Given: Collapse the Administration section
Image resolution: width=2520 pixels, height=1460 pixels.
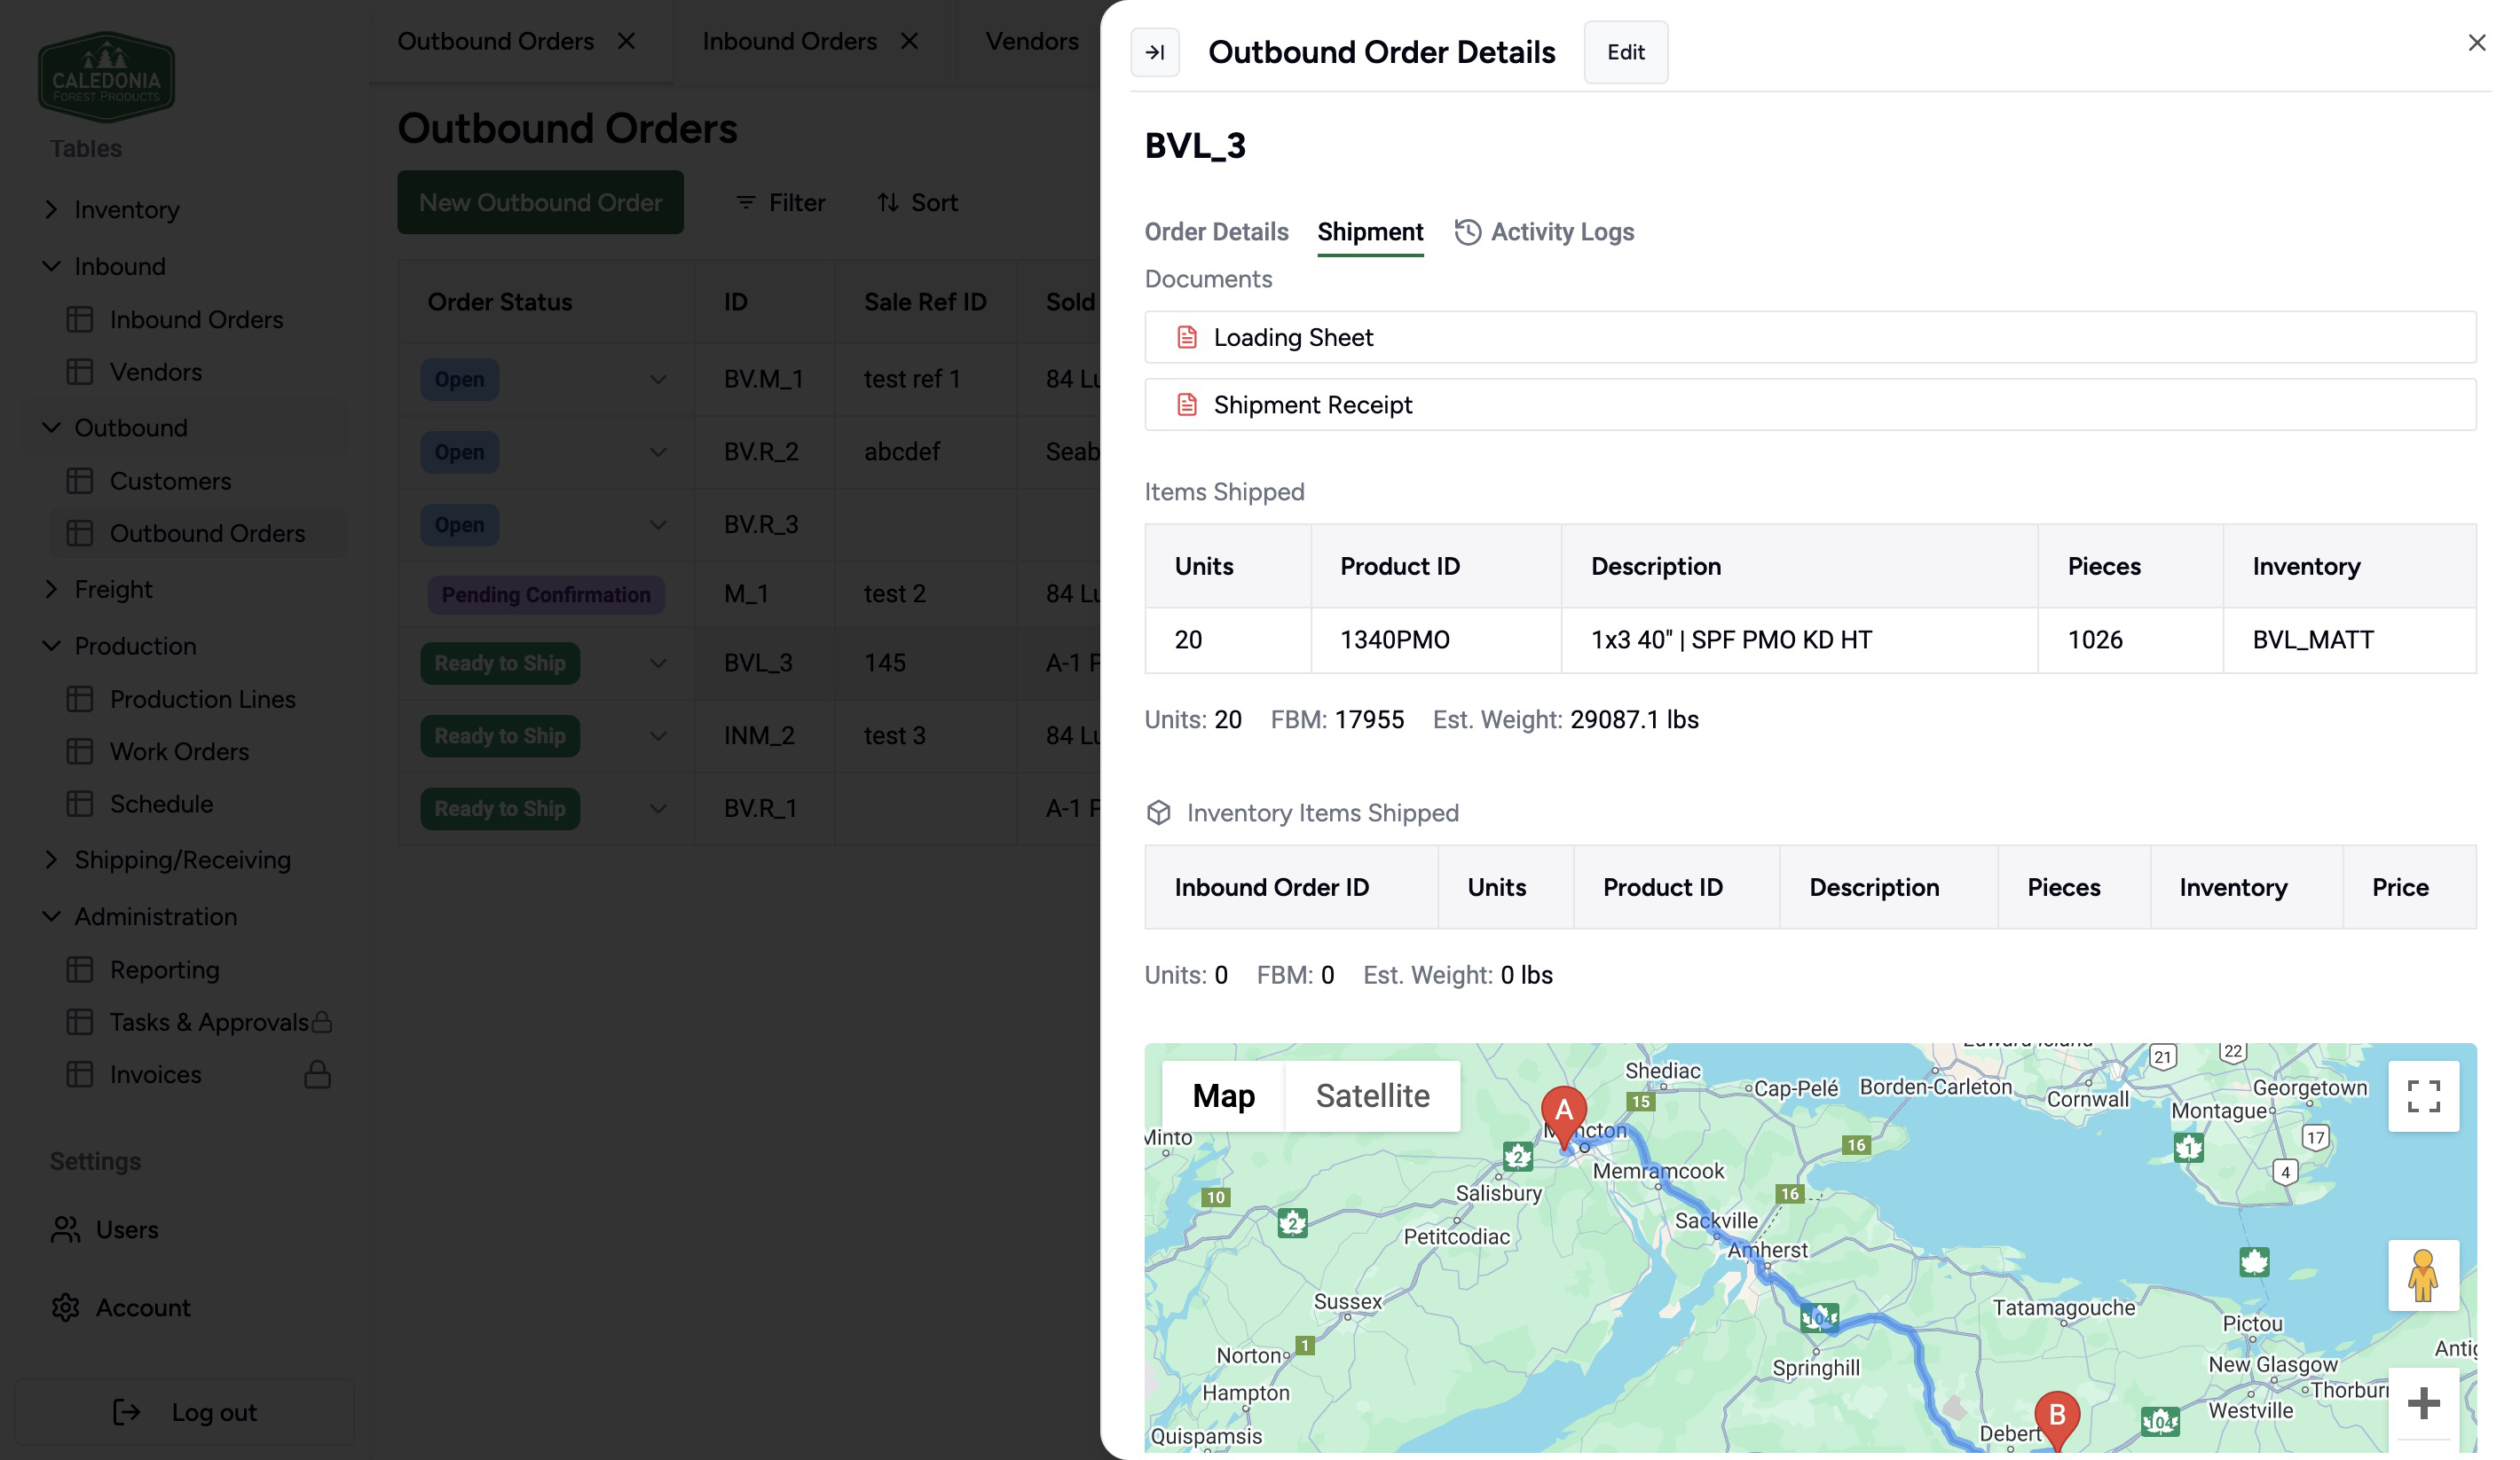Looking at the screenshot, I should click(51, 916).
